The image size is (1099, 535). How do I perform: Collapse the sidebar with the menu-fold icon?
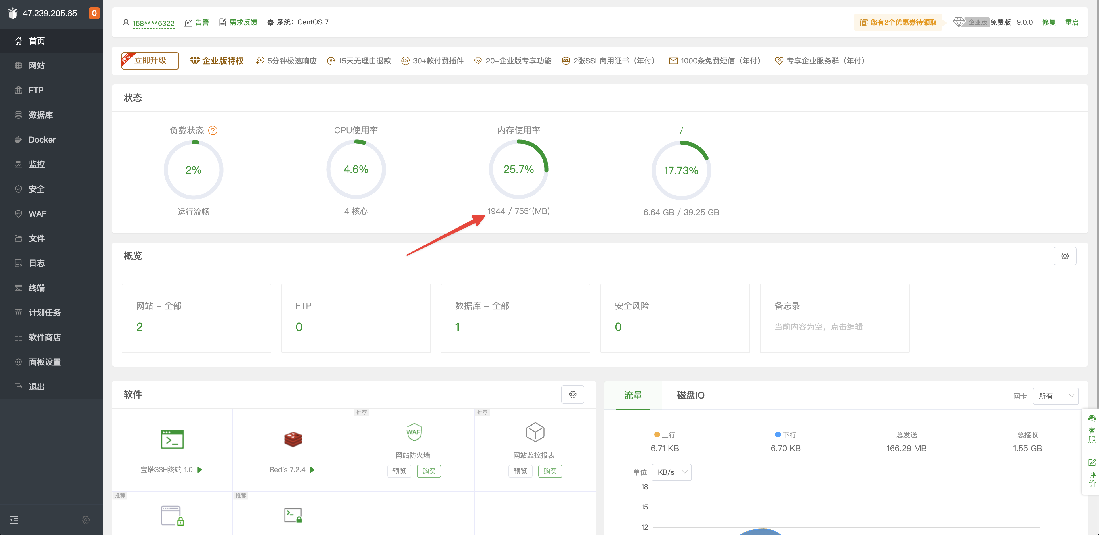coord(14,520)
